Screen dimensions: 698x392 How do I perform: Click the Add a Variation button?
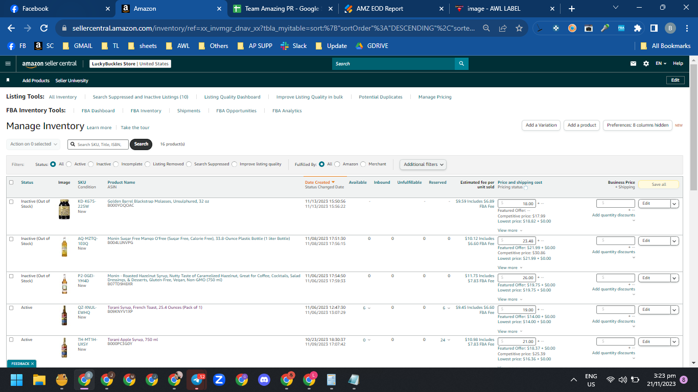[541, 125]
